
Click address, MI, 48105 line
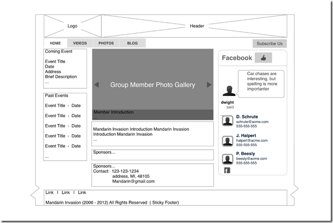click(131, 176)
